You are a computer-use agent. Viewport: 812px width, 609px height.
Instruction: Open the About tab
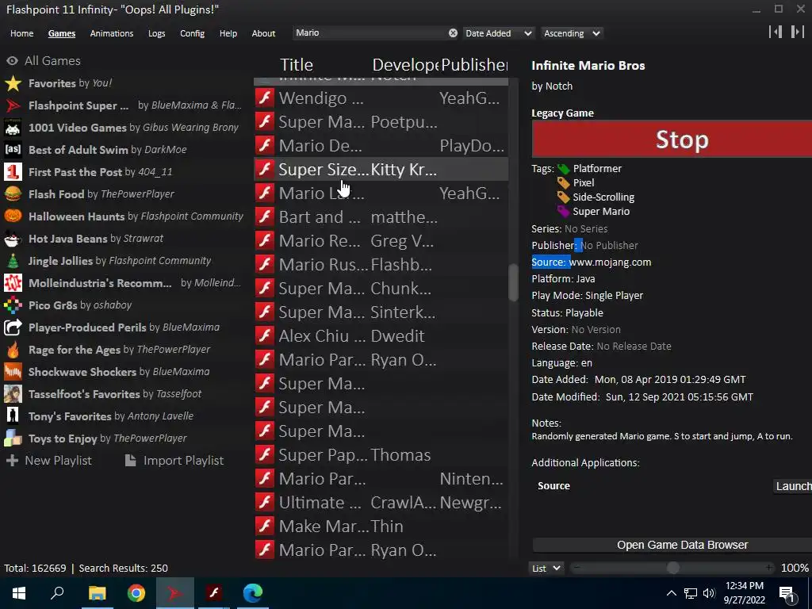[263, 33]
